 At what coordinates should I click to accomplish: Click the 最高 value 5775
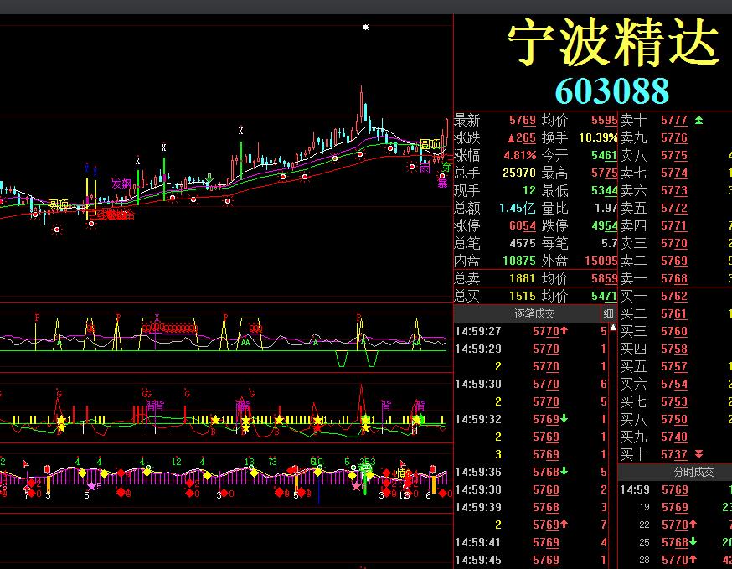pyautogui.click(x=604, y=173)
